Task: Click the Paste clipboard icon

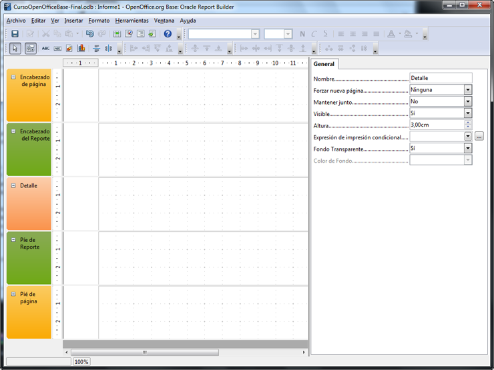Action: click(69, 33)
